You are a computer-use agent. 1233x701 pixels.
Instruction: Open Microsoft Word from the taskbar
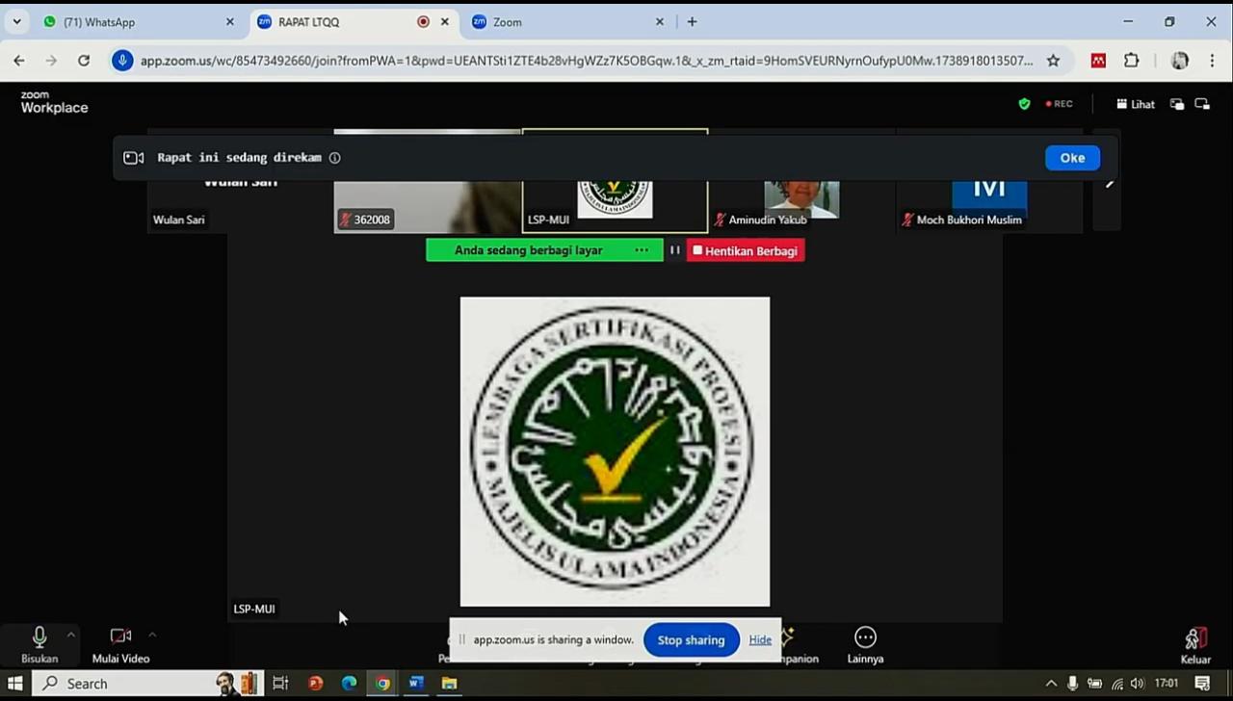pos(416,684)
